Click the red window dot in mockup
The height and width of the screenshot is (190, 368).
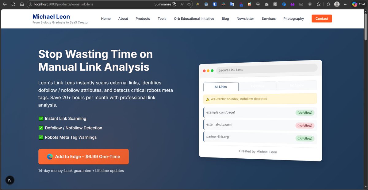click(204, 71)
